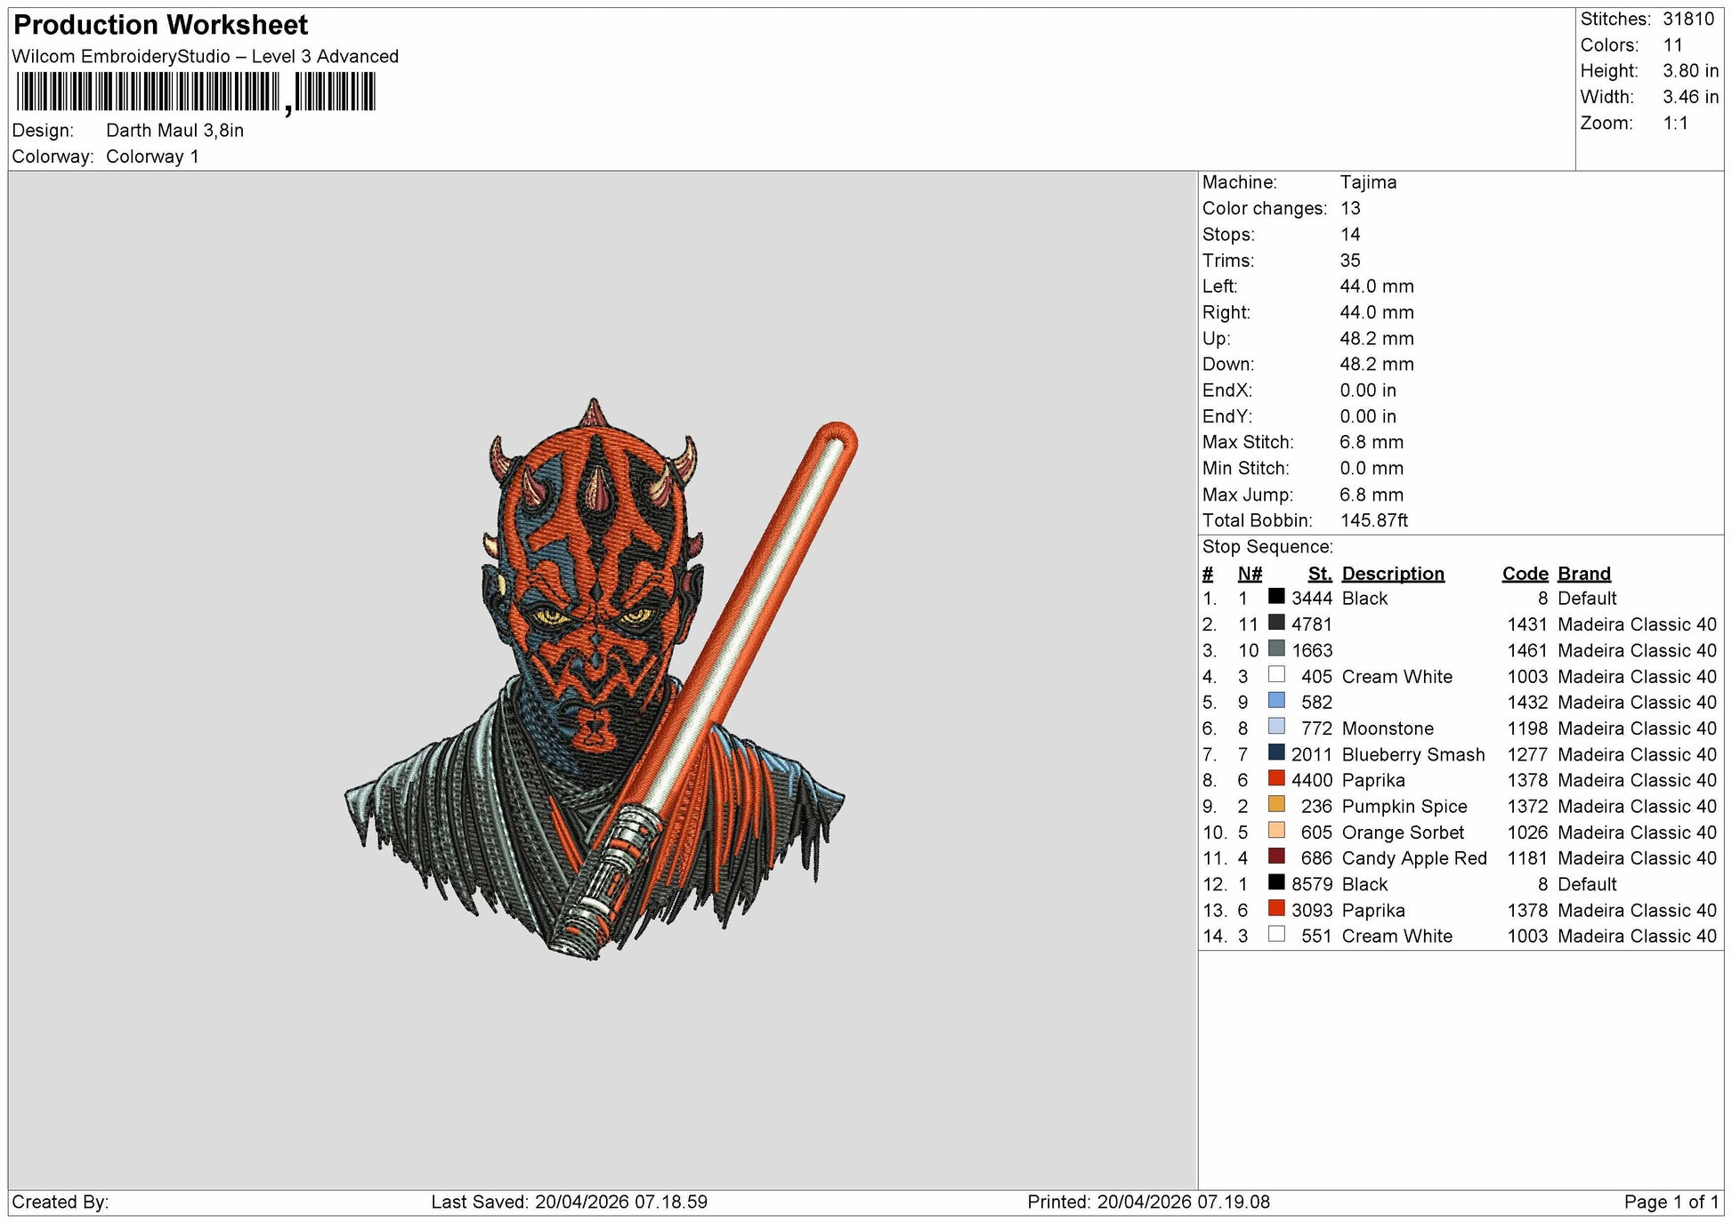The image size is (1732, 1223).
Task: Select thread code '1461'
Action: click(x=1527, y=650)
